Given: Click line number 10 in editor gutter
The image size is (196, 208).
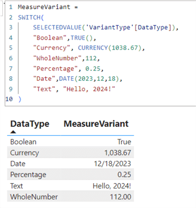Looking at the screenshot, I should (x=9, y=99).
